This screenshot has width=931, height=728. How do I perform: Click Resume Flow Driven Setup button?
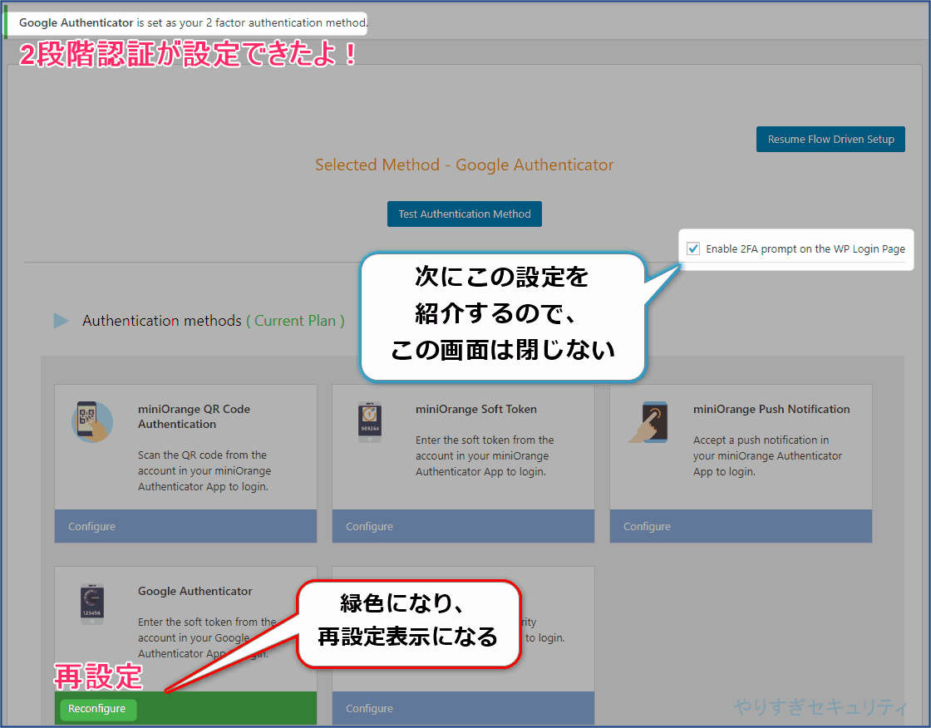click(830, 139)
